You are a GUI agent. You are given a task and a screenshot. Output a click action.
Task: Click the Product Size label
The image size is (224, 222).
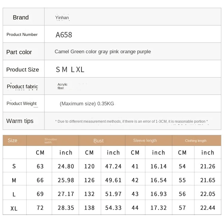click(x=23, y=69)
